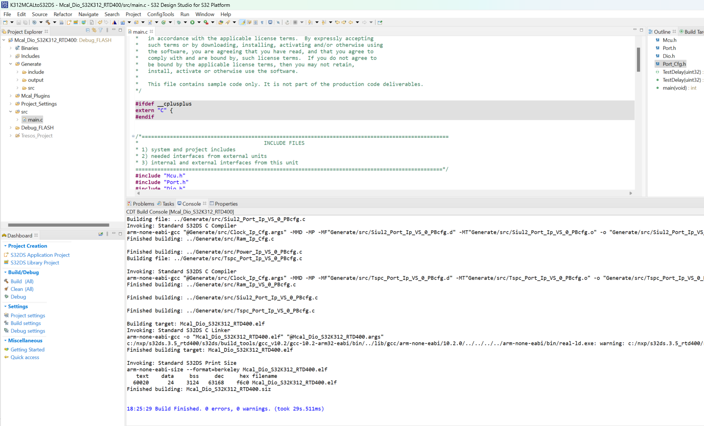Click the New wizard icon on the toolbar
The height and width of the screenshot is (426, 704).
coord(6,22)
